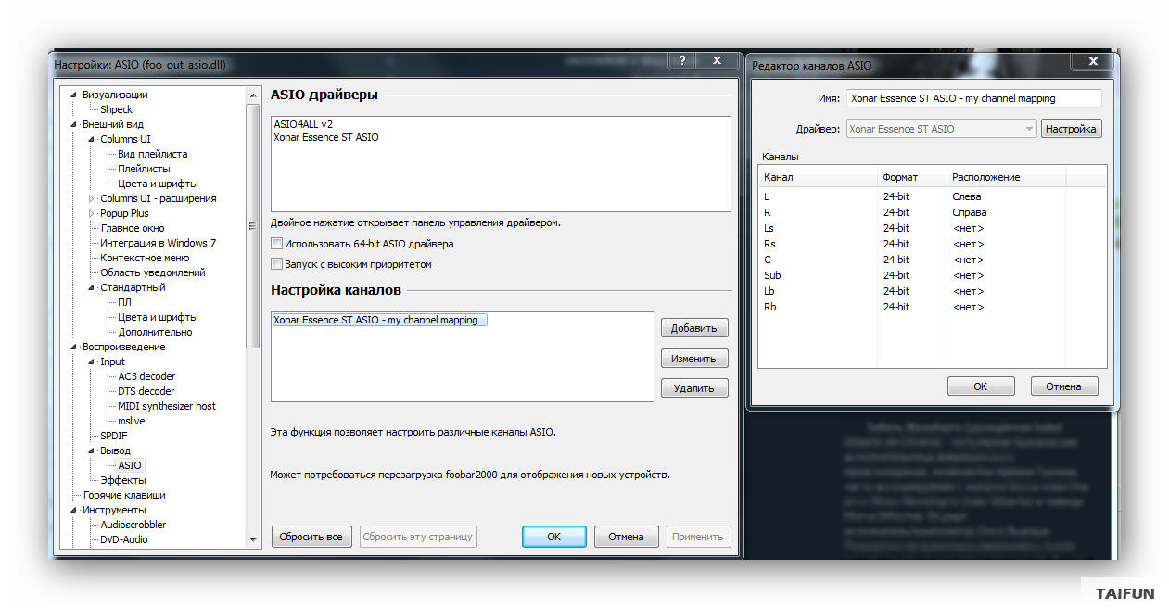Select the L channel row
1169x608 pixels.
pos(932,196)
